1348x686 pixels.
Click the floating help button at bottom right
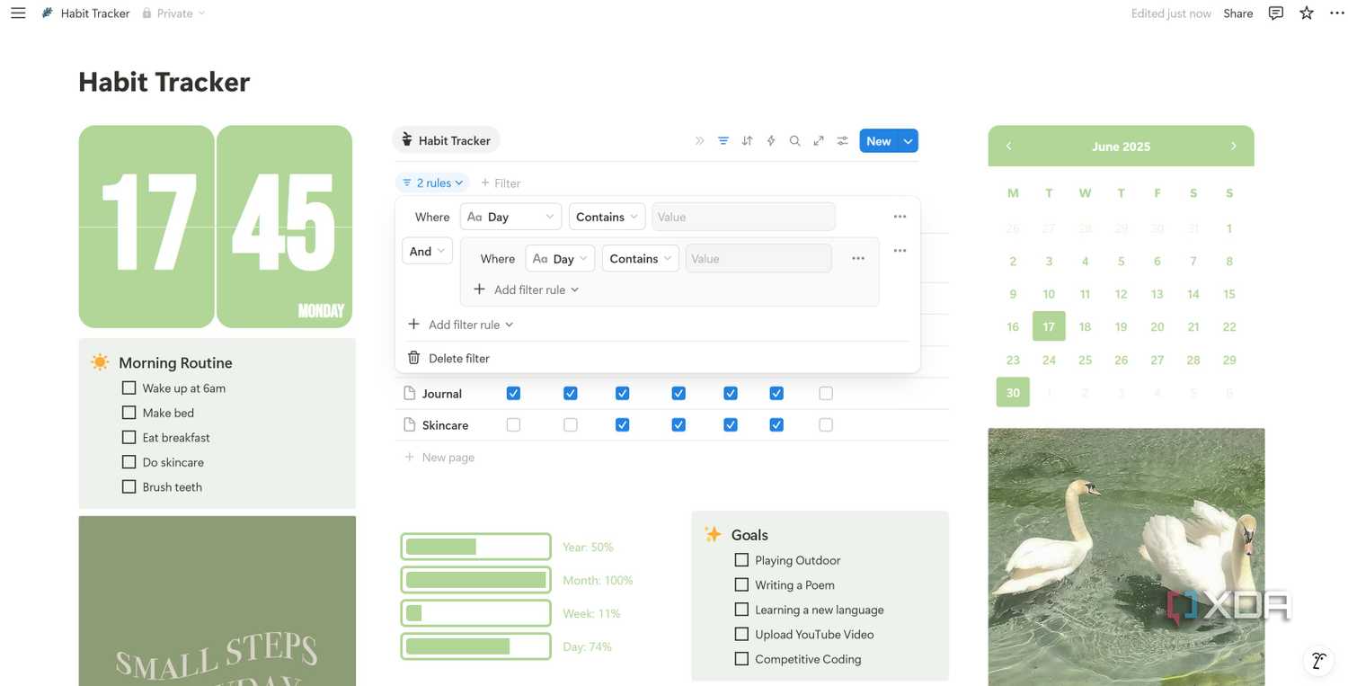(x=1318, y=661)
